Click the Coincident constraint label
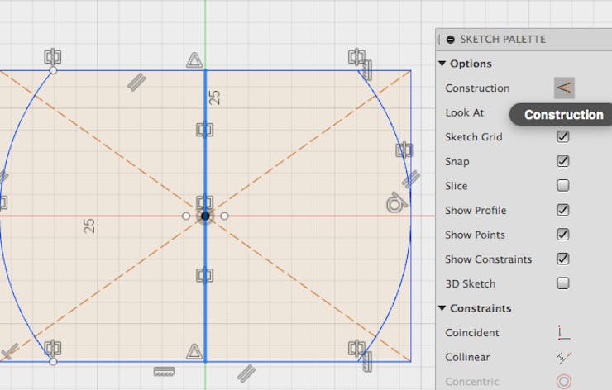 [472, 333]
